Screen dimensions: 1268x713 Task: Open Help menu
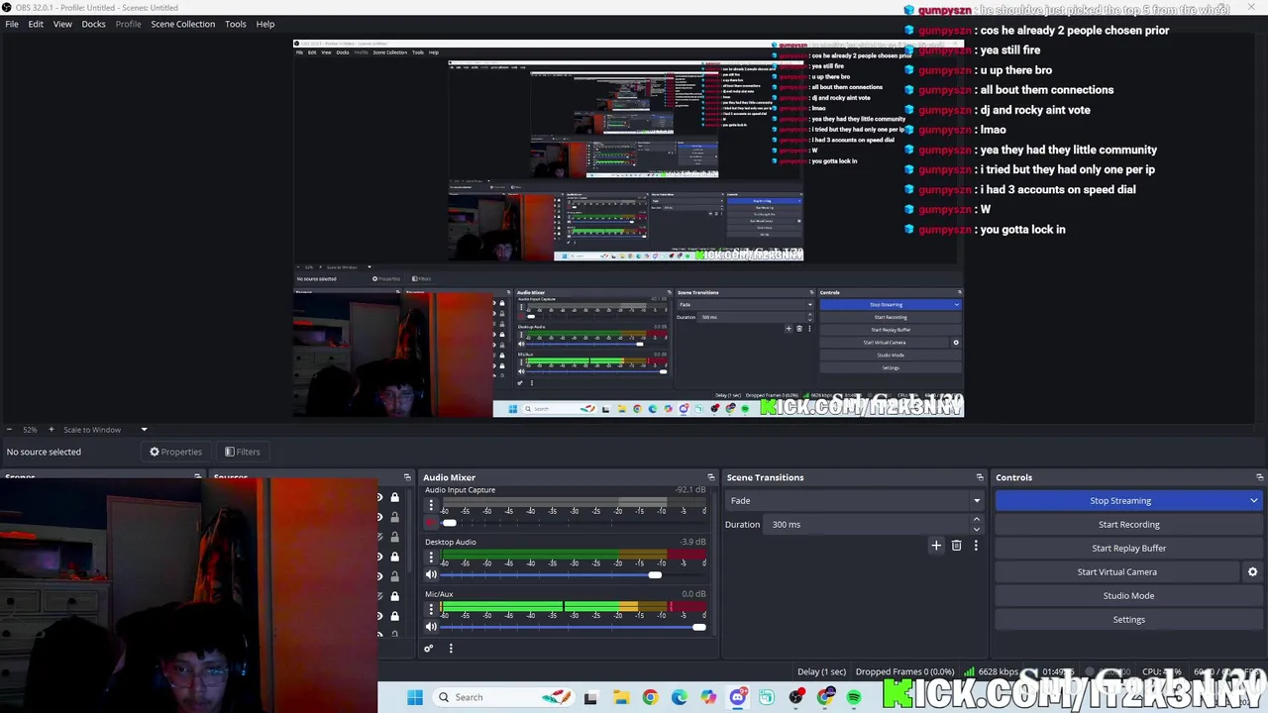265,24
